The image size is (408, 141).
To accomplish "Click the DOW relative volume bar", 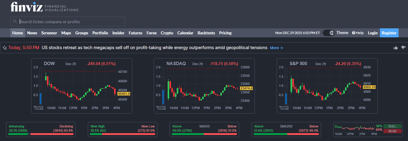I will tap(41, 99).
